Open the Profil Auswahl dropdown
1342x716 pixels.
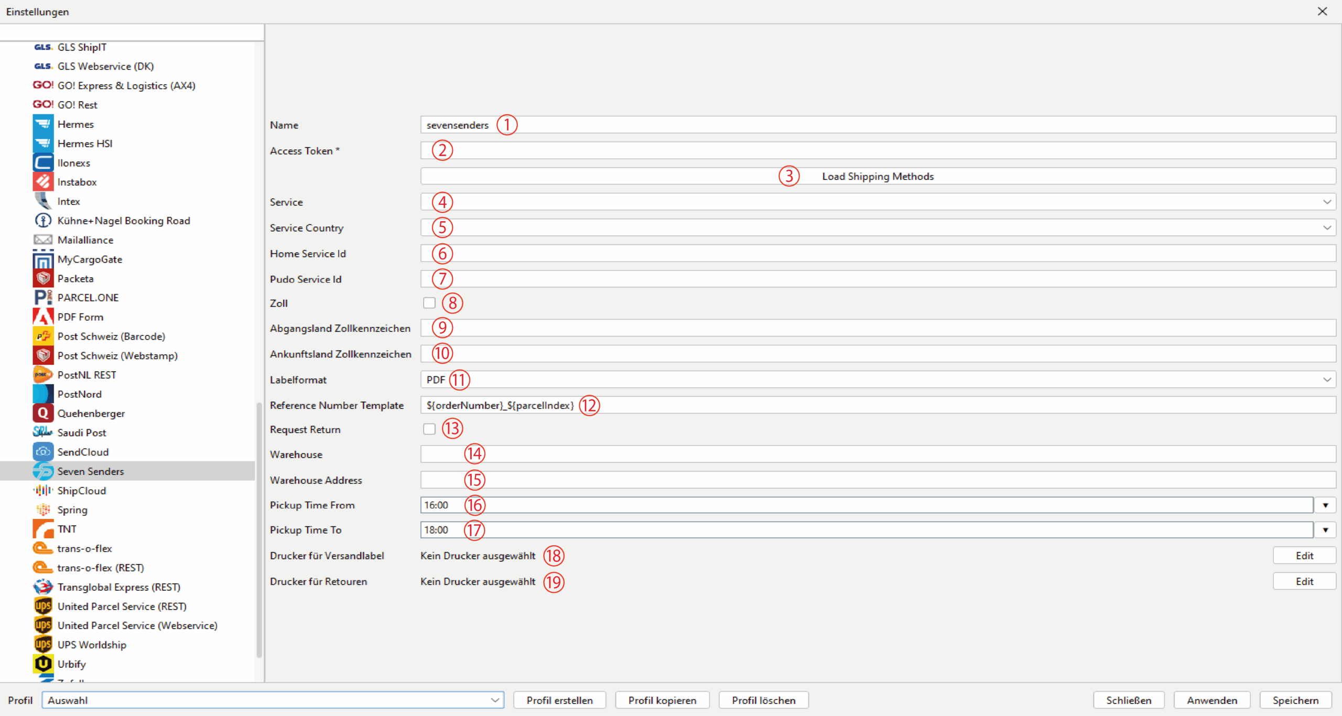(x=273, y=700)
